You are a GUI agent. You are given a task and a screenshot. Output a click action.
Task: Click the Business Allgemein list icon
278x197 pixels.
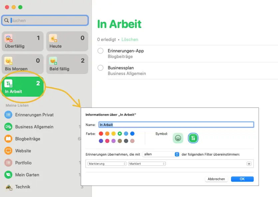[8, 127]
